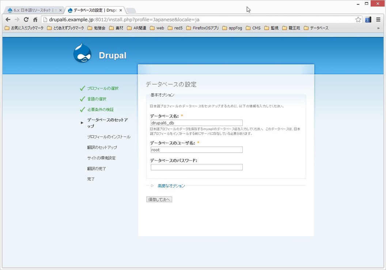Screen dimensions: 386x270
Task: Click 保存して次へ button
Action: coord(159,200)
